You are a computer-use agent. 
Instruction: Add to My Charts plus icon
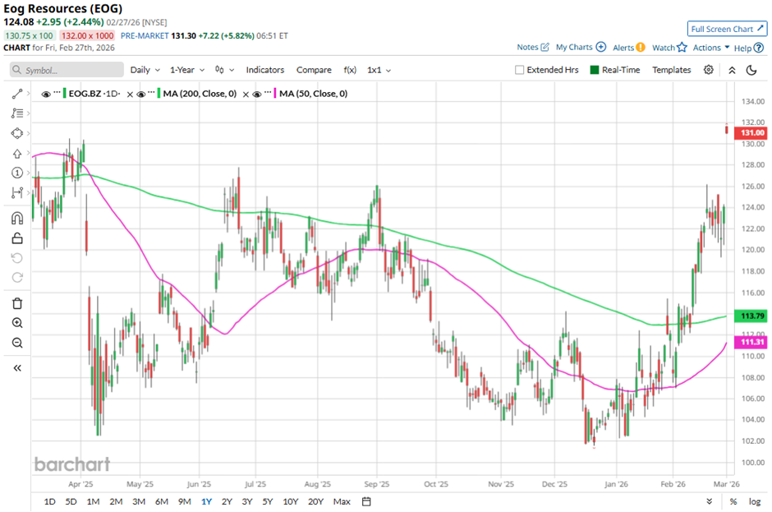point(600,47)
